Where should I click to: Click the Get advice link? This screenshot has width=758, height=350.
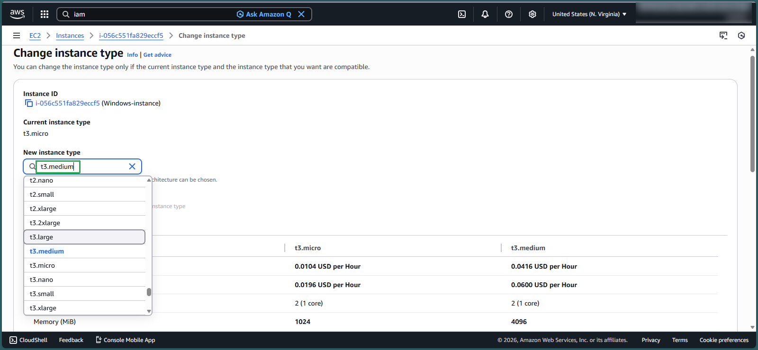point(157,55)
